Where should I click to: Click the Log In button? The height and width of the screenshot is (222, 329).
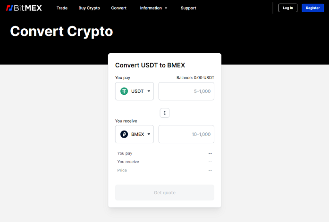click(288, 8)
